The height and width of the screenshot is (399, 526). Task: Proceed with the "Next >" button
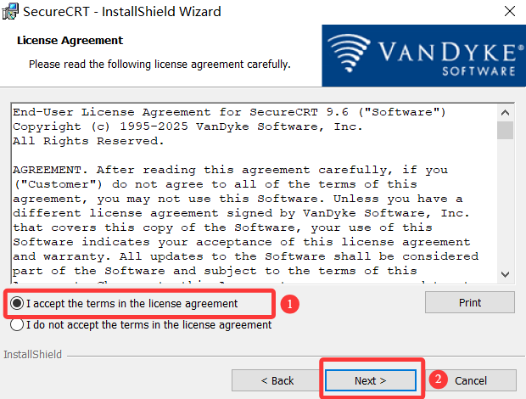pyautogui.click(x=371, y=380)
